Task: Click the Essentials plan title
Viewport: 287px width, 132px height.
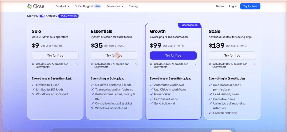Action: [101, 31]
